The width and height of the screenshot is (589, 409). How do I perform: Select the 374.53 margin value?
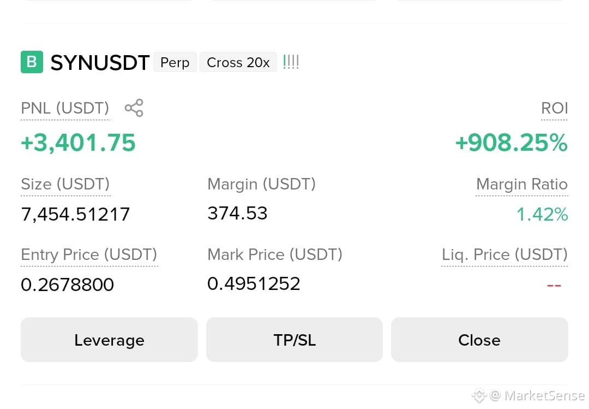[237, 213]
